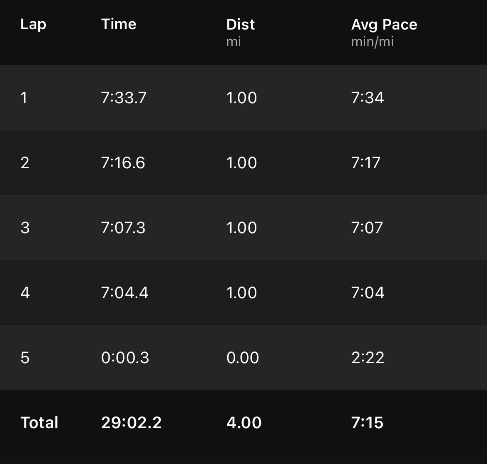Click total distance 4.00
Screen dimensions: 487x464
(x=244, y=423)
